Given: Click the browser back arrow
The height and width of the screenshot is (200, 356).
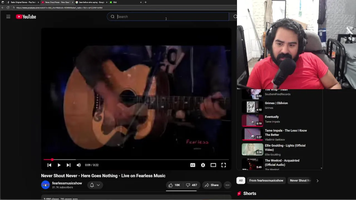Looking at the screenshot, I should [3, 8].
